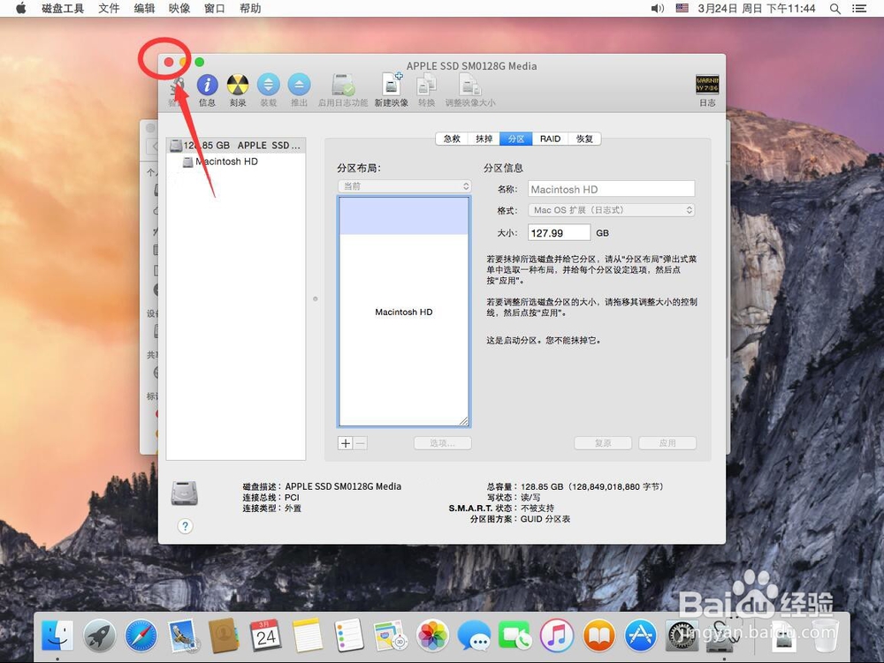Open Spotlight search in menu bar
The image size is (884, 663).
[835, 9]
